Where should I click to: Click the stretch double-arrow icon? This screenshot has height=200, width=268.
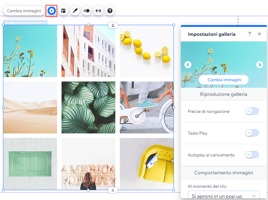98,11
